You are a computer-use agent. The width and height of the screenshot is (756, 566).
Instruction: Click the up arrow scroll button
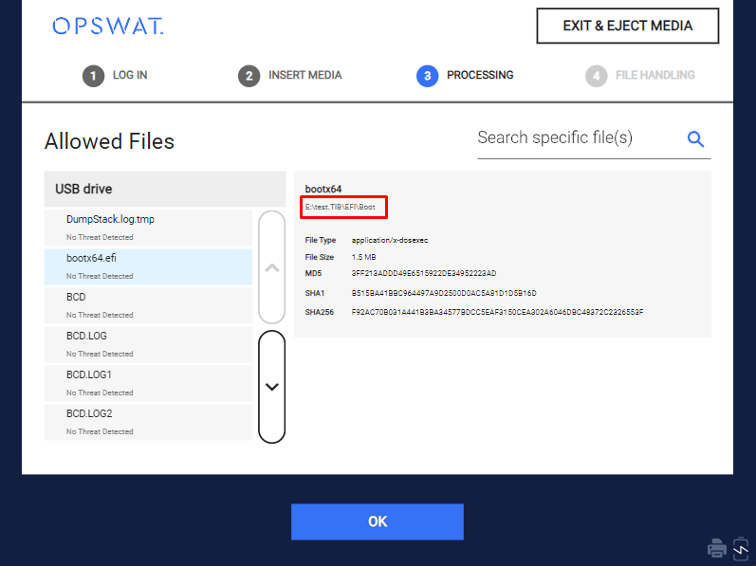pos(272,267)
